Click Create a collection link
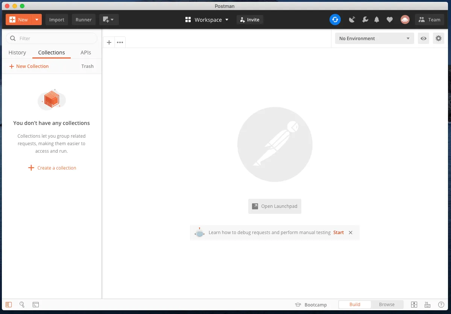 click(x=52, y=168)
